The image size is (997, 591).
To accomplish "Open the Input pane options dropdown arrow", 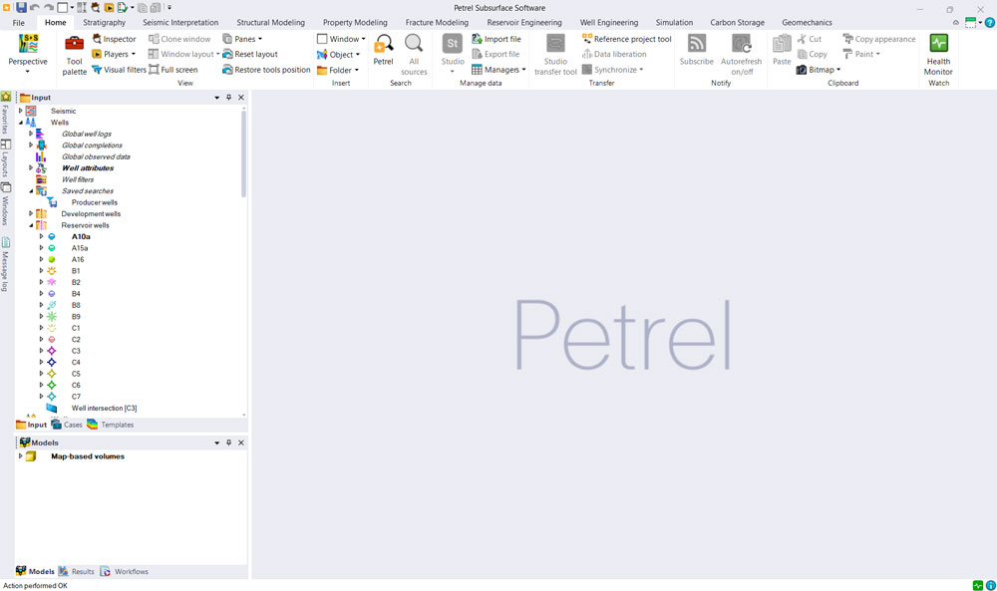I will click(x=216, y=98).
